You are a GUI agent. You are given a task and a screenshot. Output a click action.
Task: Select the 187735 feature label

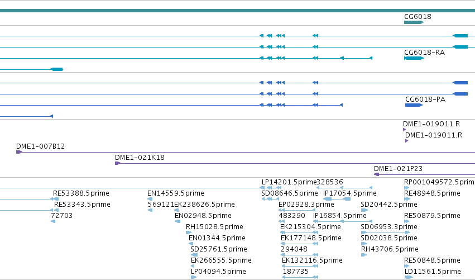(296, 272)
